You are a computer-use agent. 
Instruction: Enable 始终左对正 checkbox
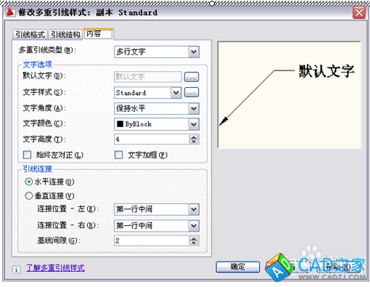pyautogui.click(x=27, y=155)
